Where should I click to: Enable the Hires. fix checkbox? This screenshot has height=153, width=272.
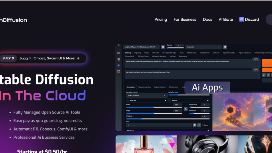click(128, 101)
